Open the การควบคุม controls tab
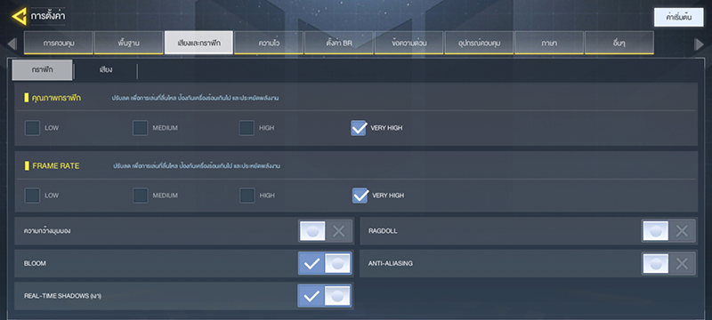The width and height of the screenshot is (712, 320). pos(59,43)
